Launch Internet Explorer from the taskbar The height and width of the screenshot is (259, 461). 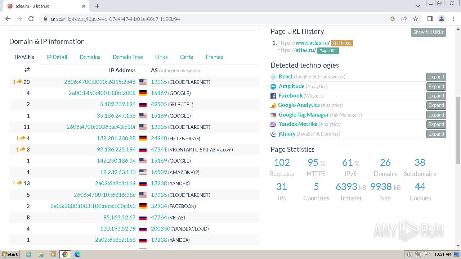pyautogui.click(x=28, y=254)
